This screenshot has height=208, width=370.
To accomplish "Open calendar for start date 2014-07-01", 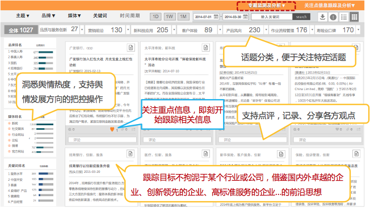I will [x=216, y=17].
